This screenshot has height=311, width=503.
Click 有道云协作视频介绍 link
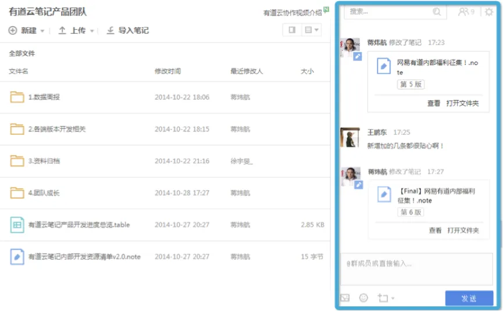[x=292, y=12]
